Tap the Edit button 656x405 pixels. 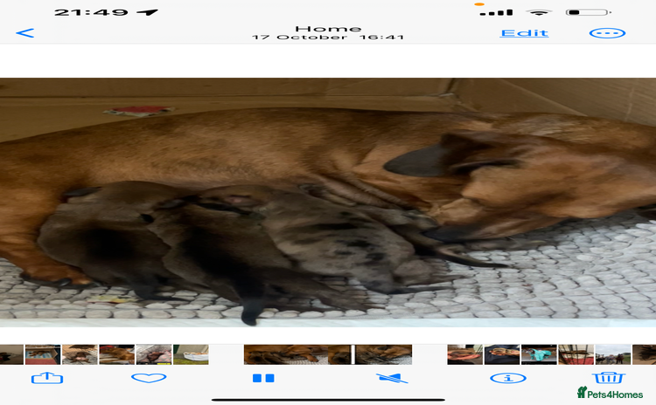point(524,33)
